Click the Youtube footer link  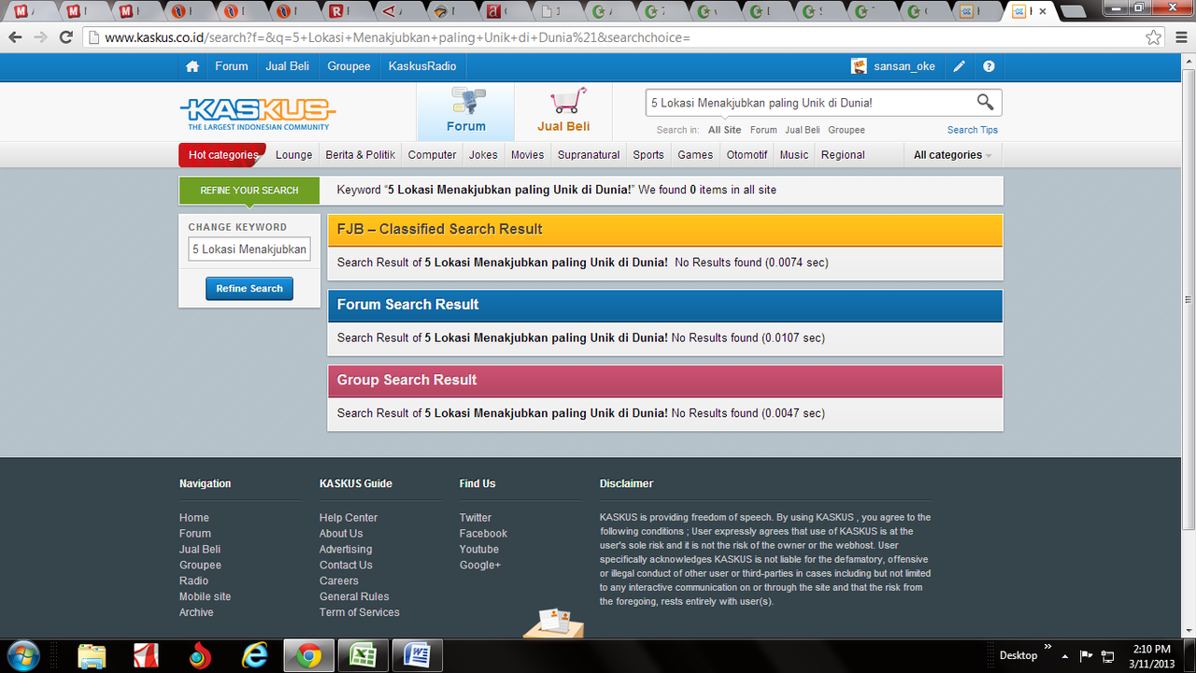pyautogui.click(x=479, y=550)
